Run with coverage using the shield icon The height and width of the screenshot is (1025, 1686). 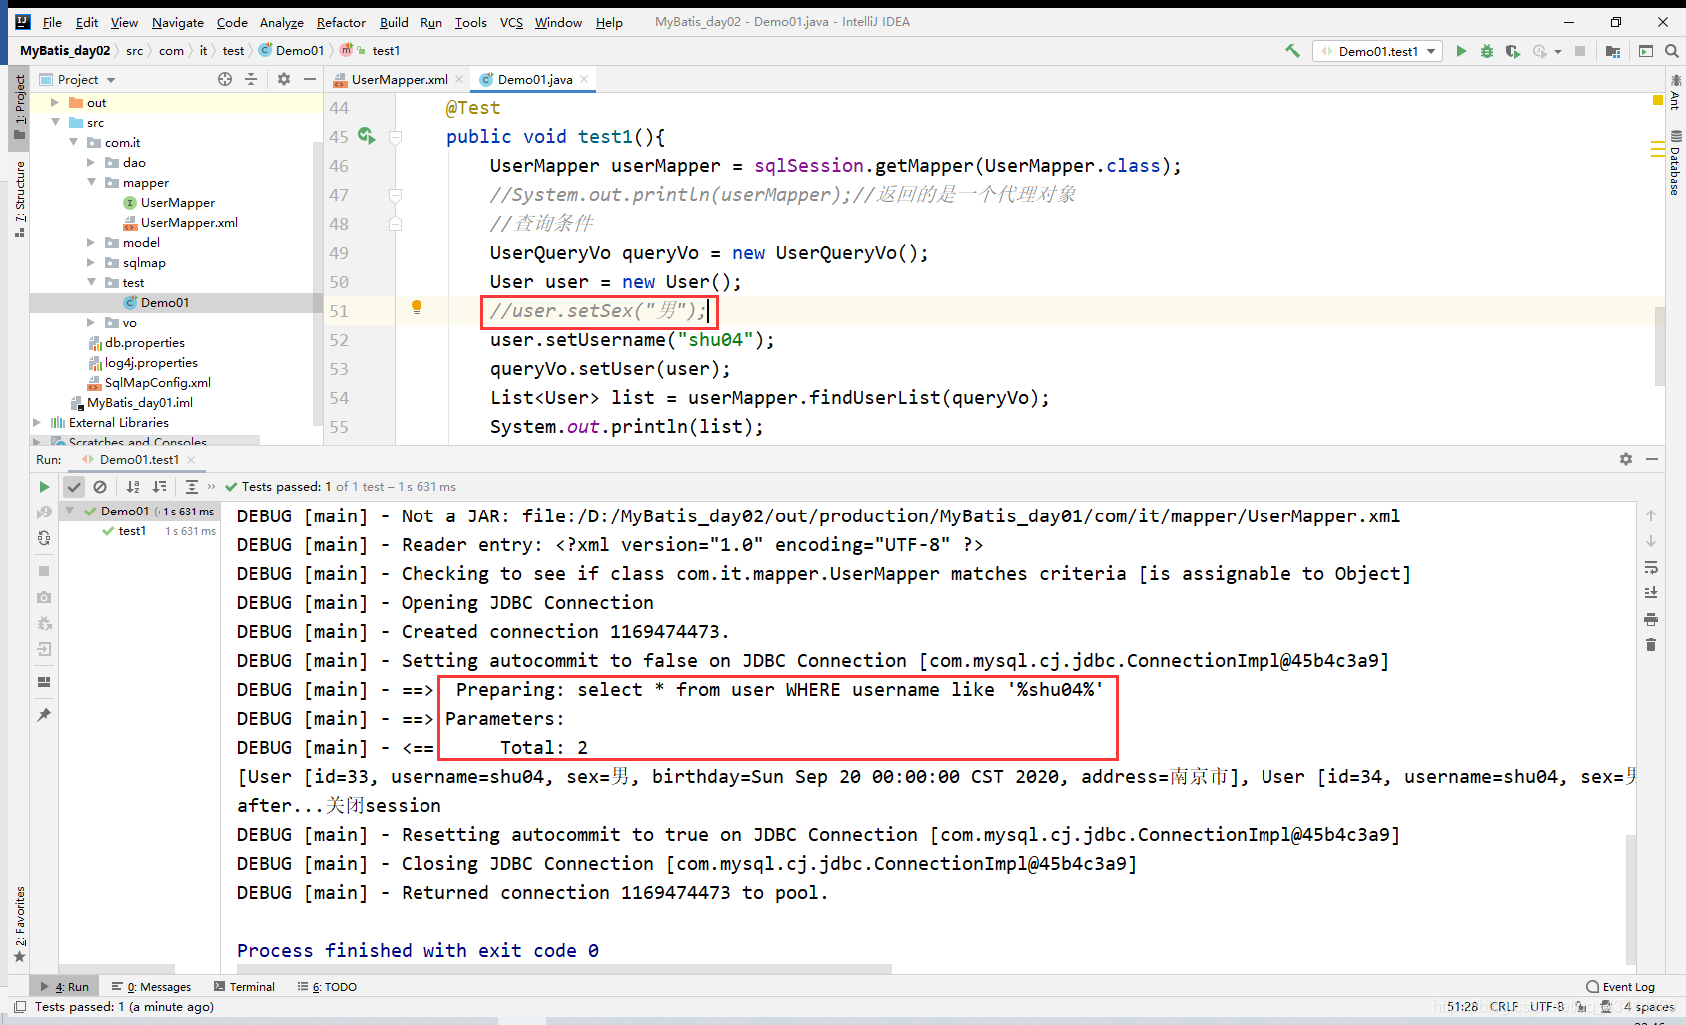point(1513,51)
